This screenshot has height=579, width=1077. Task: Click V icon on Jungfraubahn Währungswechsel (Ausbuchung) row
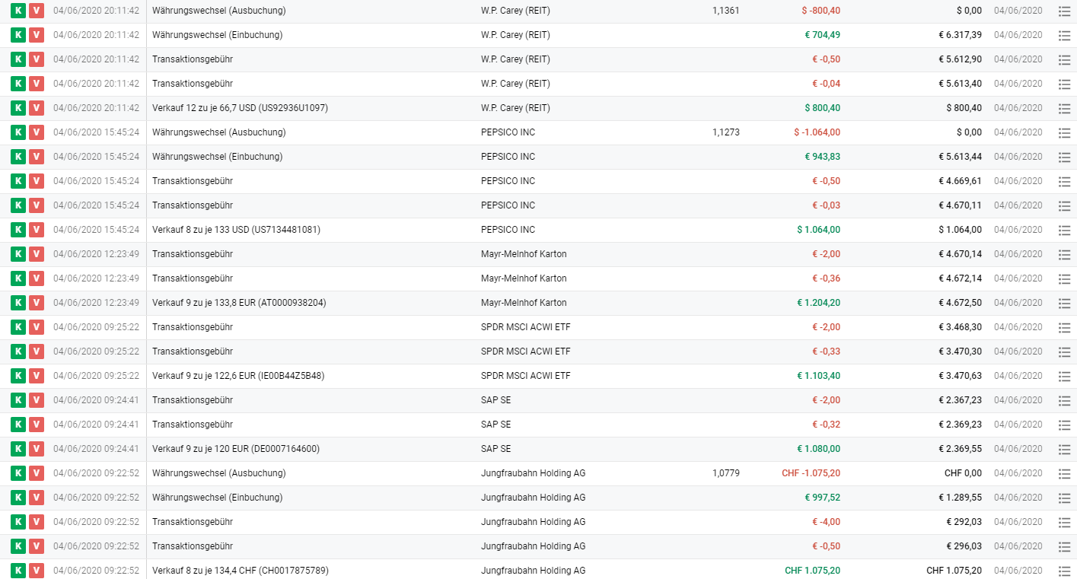pos(37,473)
